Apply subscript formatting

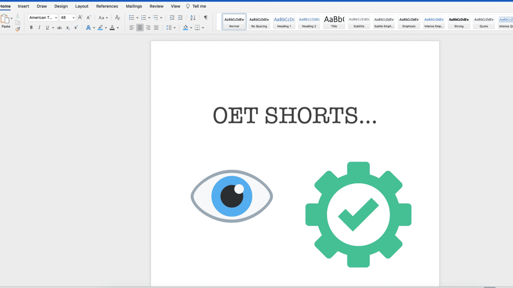point(68,28)
